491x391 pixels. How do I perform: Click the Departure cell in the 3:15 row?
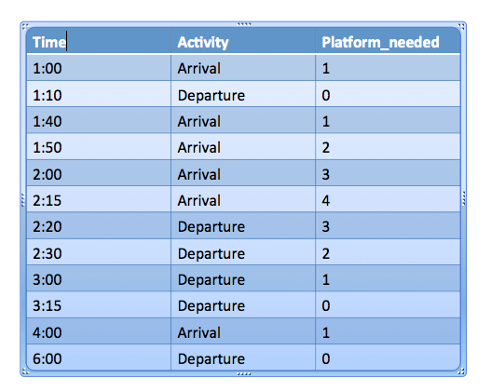click(x=243, y=305)
